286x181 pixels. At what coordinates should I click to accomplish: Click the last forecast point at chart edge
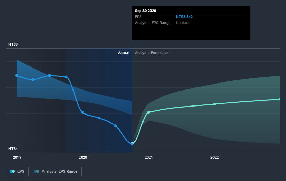[x=280, y=99]
